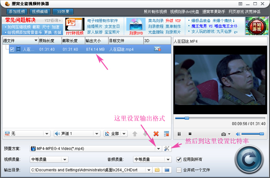Toggle the 应用到所有 checkbox
This screenshot has width=270, height=178.
pyautogui.click(x=179, y=159)
